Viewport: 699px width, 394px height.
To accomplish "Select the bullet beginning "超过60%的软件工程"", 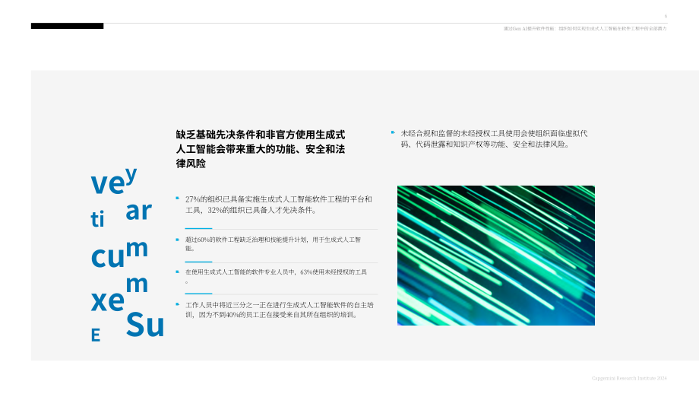I will pyautogui.click(x=273, y=243).
